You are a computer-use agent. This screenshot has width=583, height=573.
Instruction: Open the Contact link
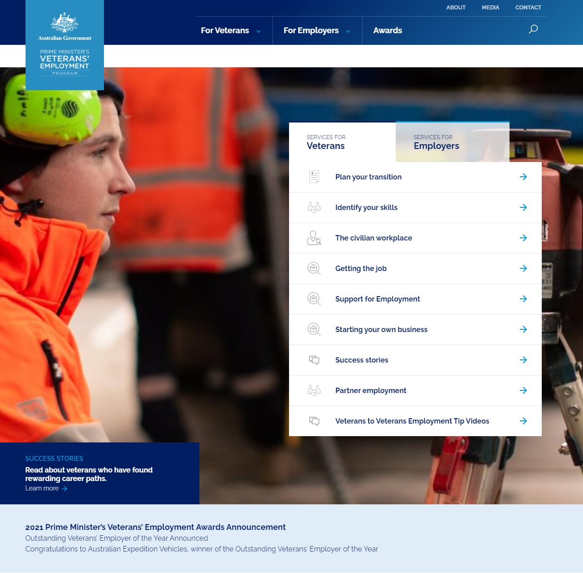pyautogui.click(x=528, y=8)
